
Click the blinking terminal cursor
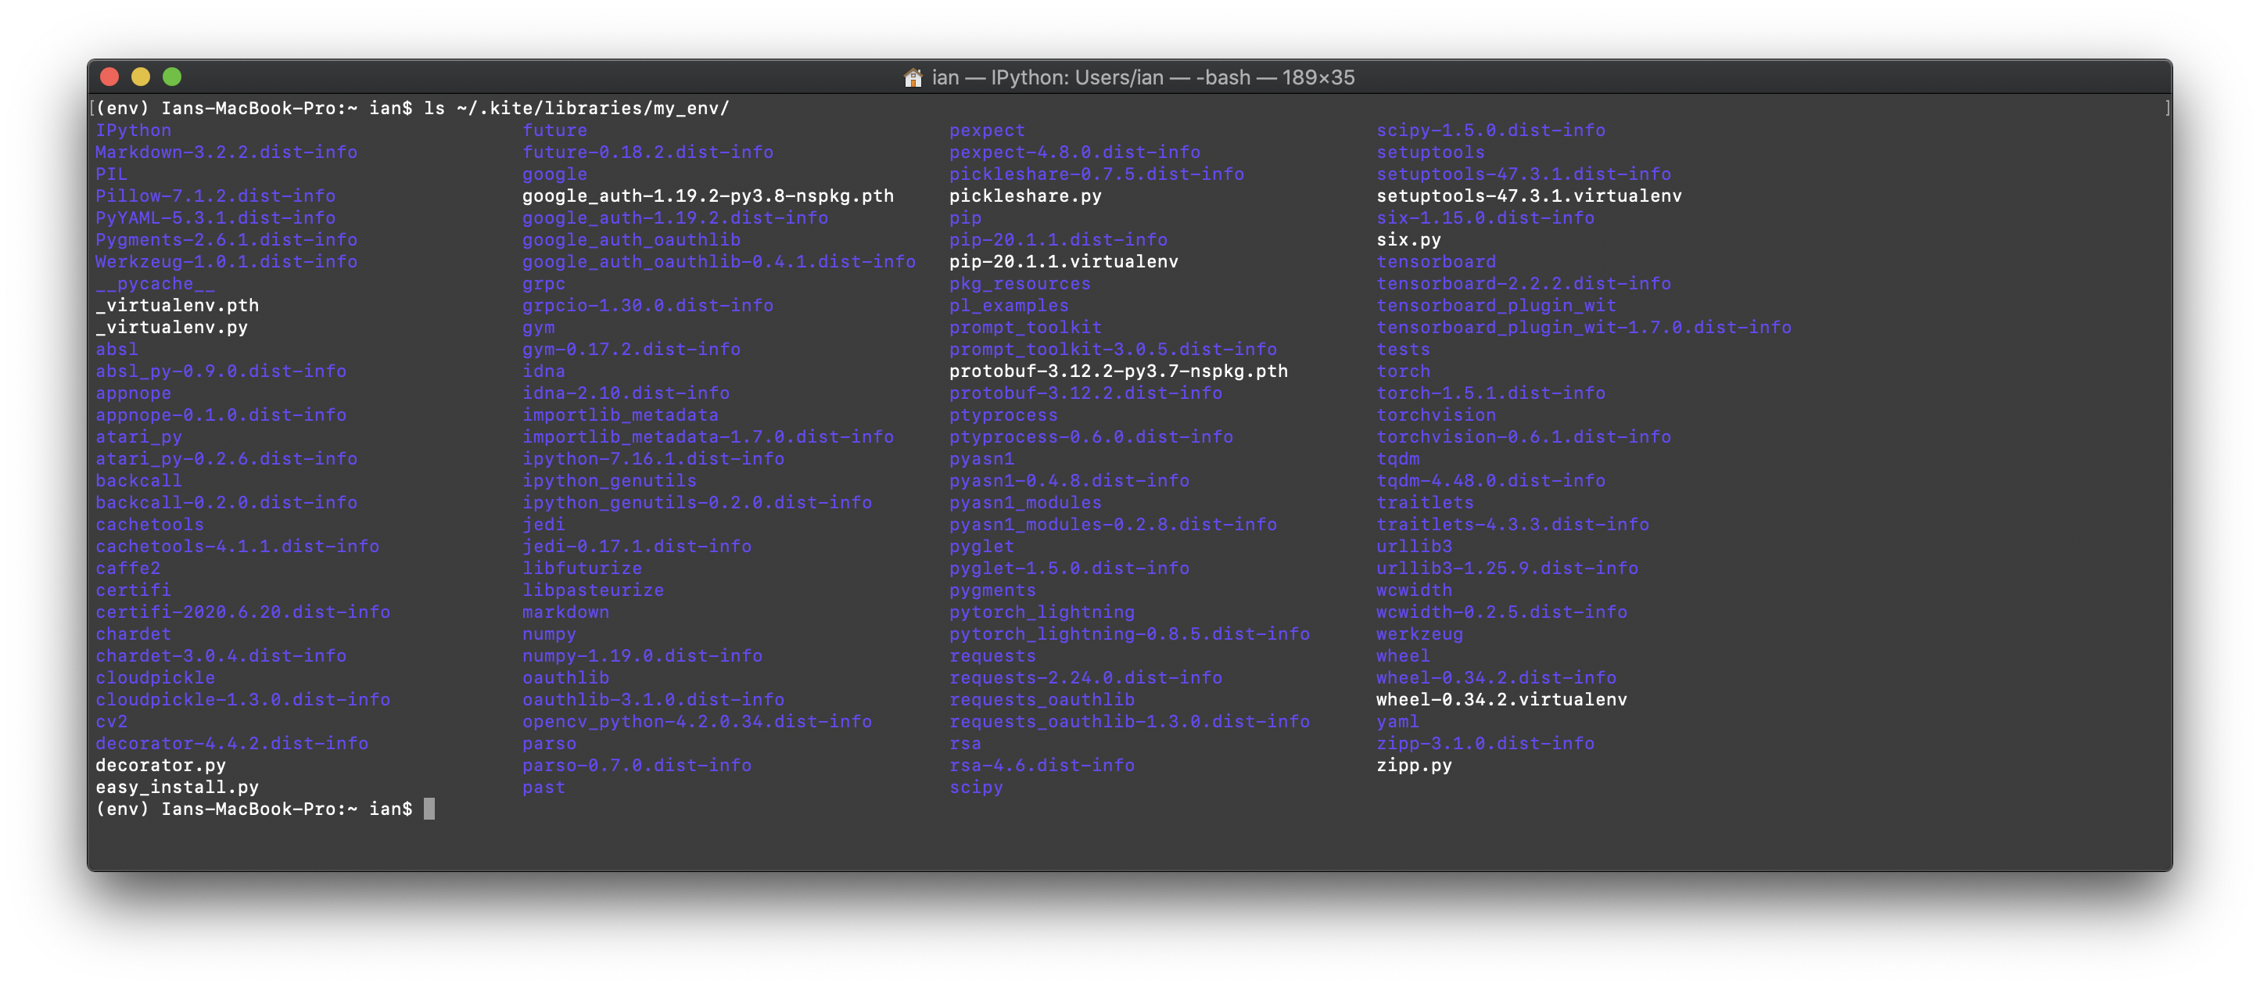coord(431,809)
